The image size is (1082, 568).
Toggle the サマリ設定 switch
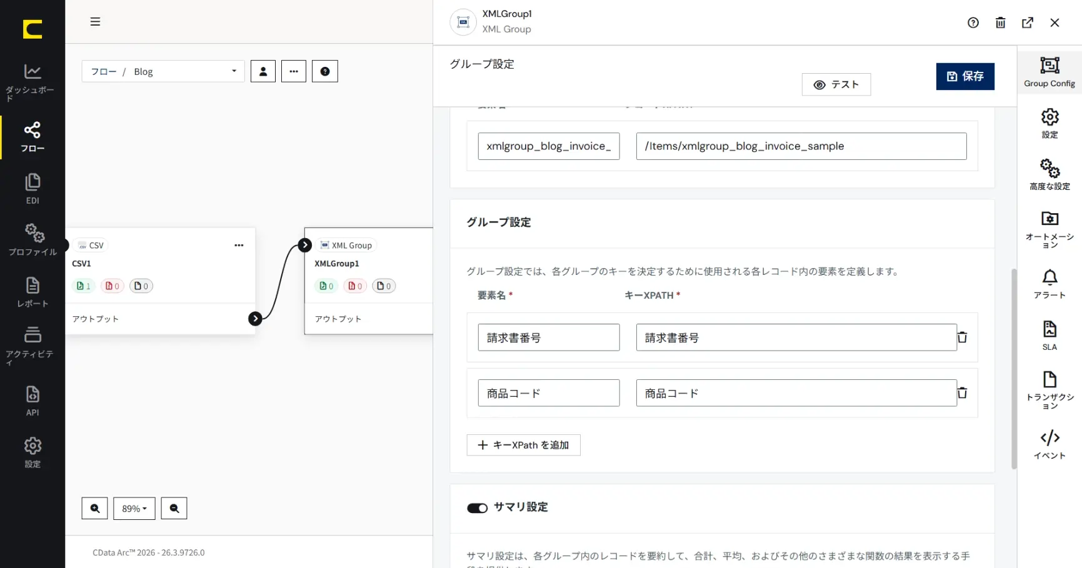478,508
